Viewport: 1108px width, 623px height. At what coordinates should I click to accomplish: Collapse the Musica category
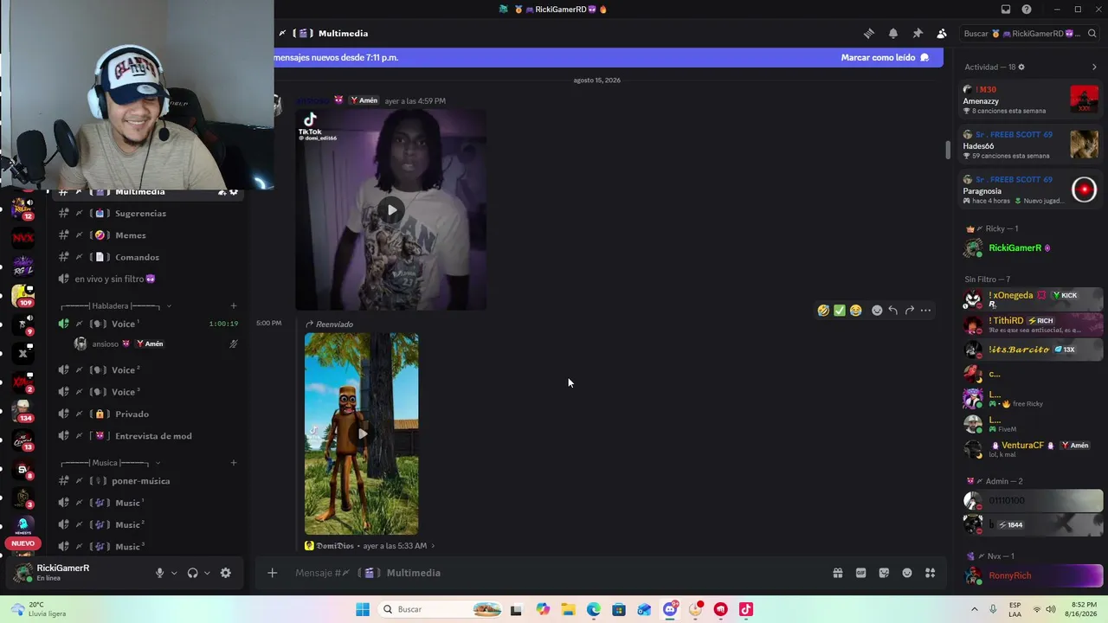pos(110,463)
